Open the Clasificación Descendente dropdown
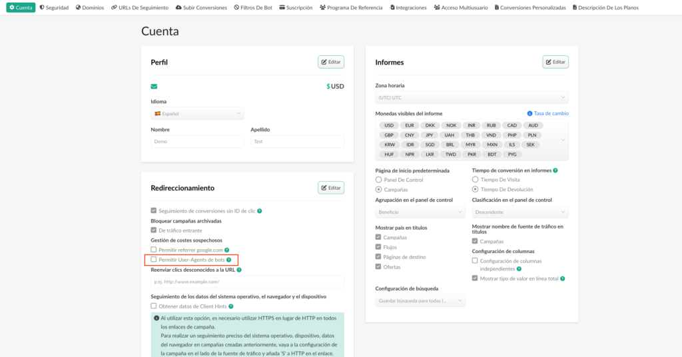The image size is (682, 357). (520, 212)
